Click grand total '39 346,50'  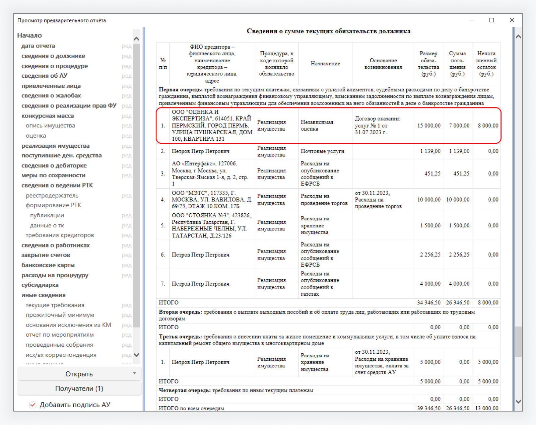coord(428,408)
